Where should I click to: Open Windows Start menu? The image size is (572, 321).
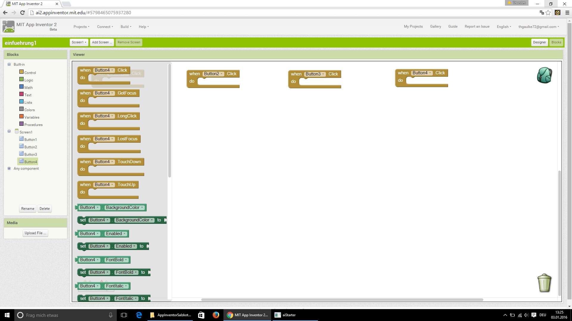[x=7, y=315]
